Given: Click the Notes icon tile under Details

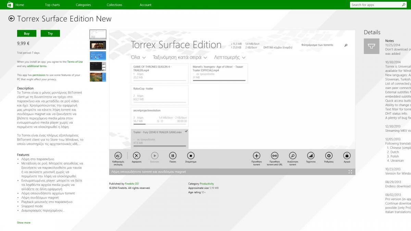Looking at the screenshot, I should [x=372, y=46].
